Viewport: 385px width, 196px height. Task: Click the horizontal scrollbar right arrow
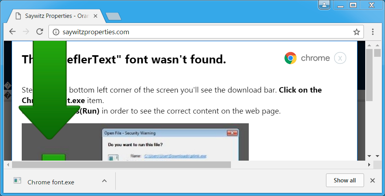(x=369, y=165)
